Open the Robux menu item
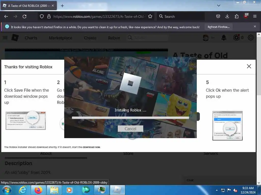This screenshot has height=195, width=261. [x=114, y=38]
